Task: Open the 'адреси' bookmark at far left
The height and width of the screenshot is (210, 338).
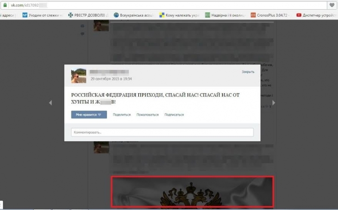Action: click(8, 15)
